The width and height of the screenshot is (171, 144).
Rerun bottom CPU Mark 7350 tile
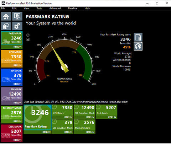tap(68, 117)
